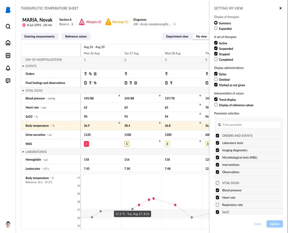Collapse the Events section
288x233 pixels.
click(x=23, y=66)
